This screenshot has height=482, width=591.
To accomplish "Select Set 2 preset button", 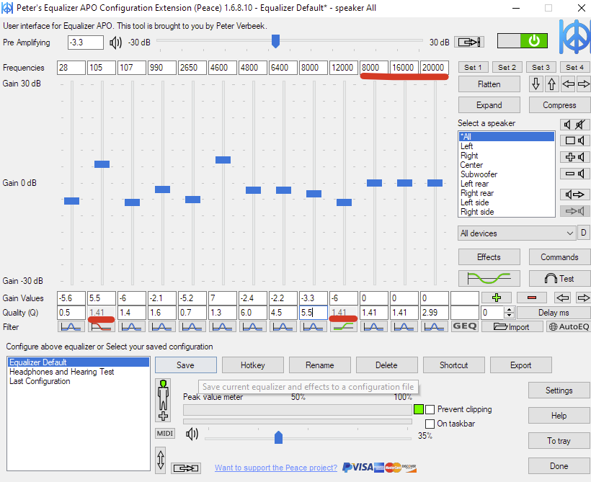I will [x=507, y=68].
